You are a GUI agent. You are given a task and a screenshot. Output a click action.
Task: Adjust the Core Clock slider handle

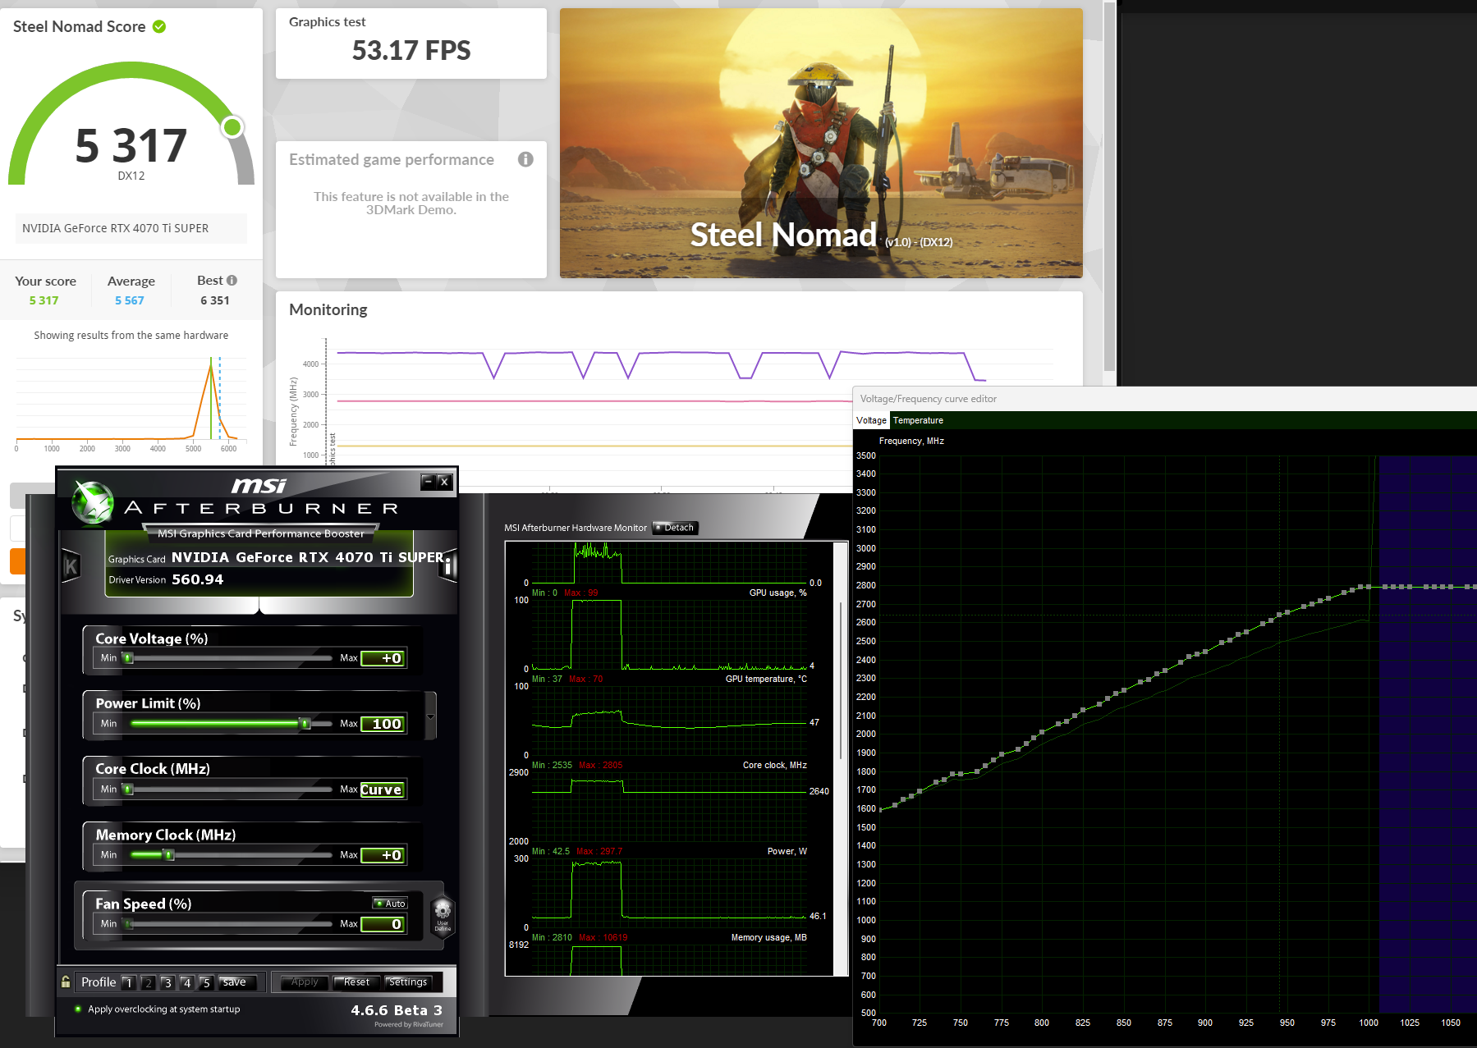(x=127, y=789)
